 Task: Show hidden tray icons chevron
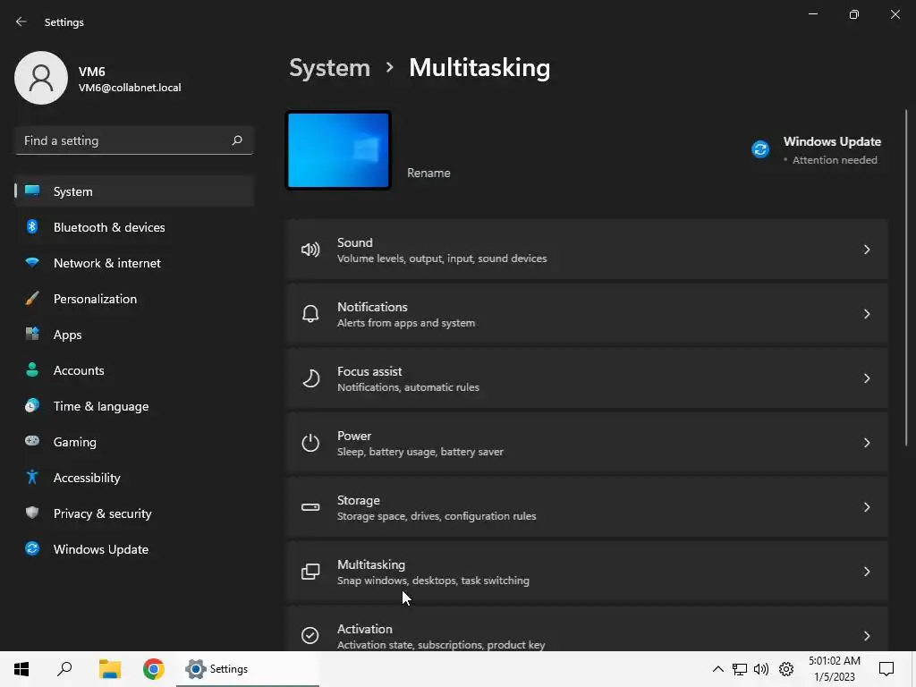coord(718,669)
